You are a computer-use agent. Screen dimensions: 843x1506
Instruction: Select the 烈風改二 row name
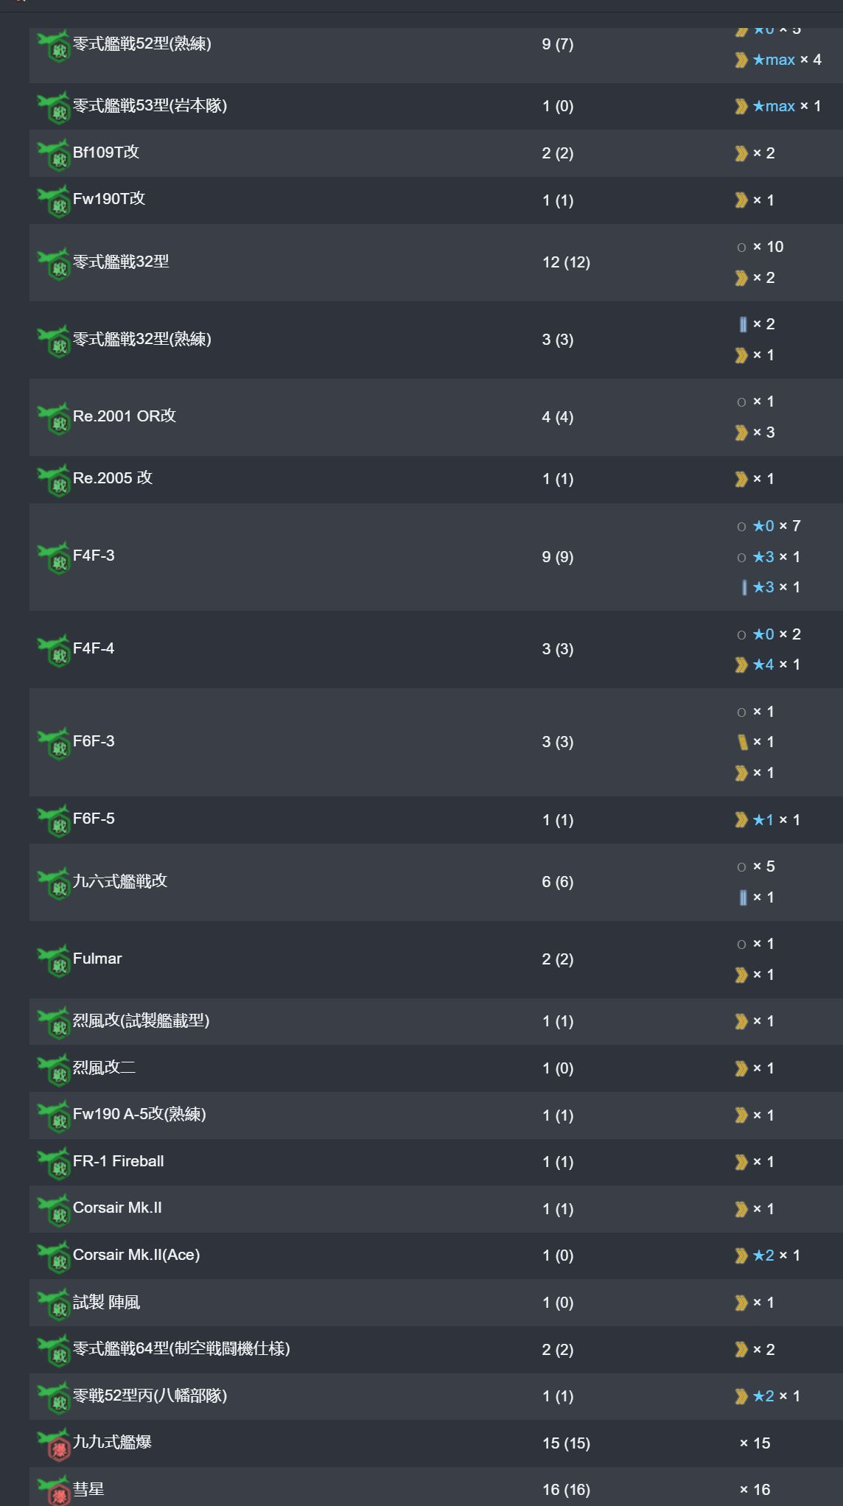(x=104, y=1068)
